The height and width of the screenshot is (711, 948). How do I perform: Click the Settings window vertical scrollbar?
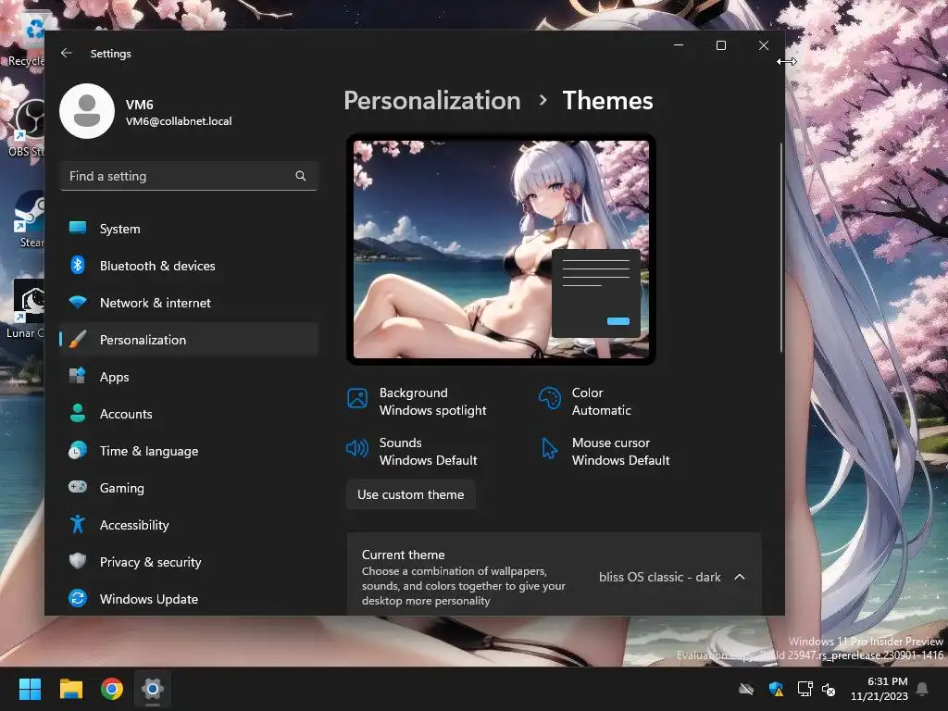point(780,248)
